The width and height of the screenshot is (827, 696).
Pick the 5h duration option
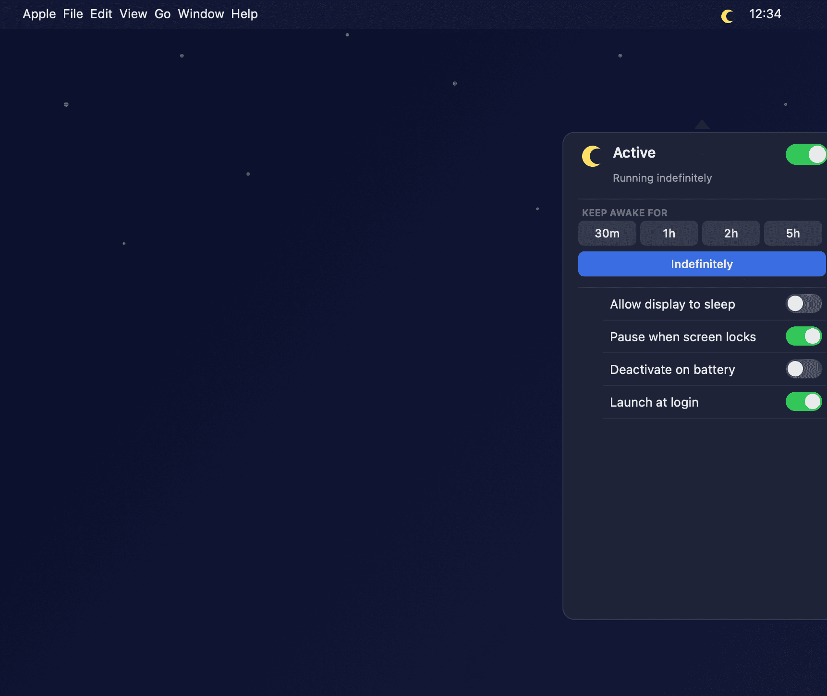(x=793, y=233)
